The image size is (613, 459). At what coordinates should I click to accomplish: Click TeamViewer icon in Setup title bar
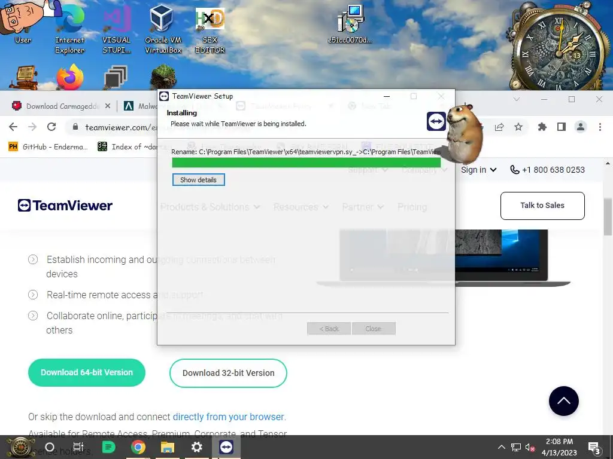tap(164, 96)
